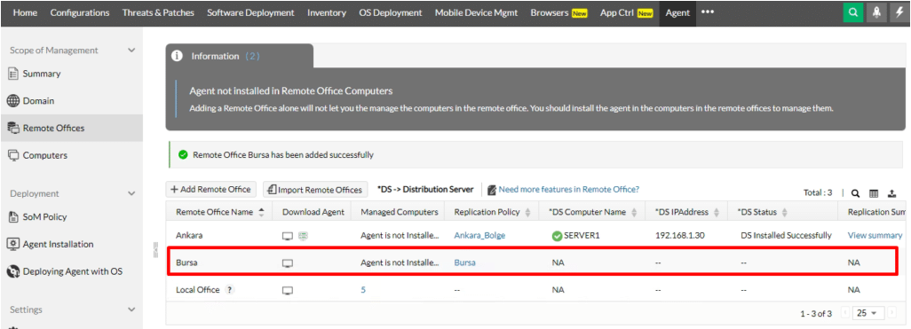Open the Ankara_Bolge replication policy link
This screenshot has height=329, width=911.
[479, 236]
